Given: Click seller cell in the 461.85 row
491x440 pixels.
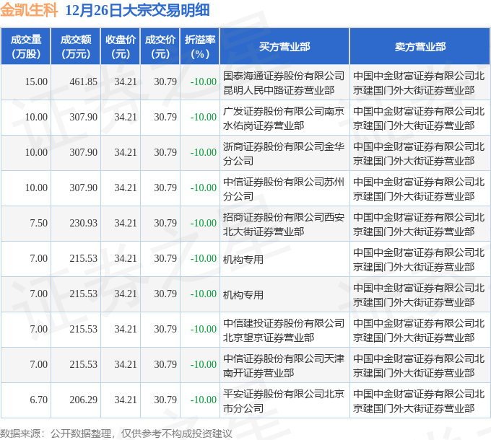Looking at the screenshot, I should [x=419, y=83].
